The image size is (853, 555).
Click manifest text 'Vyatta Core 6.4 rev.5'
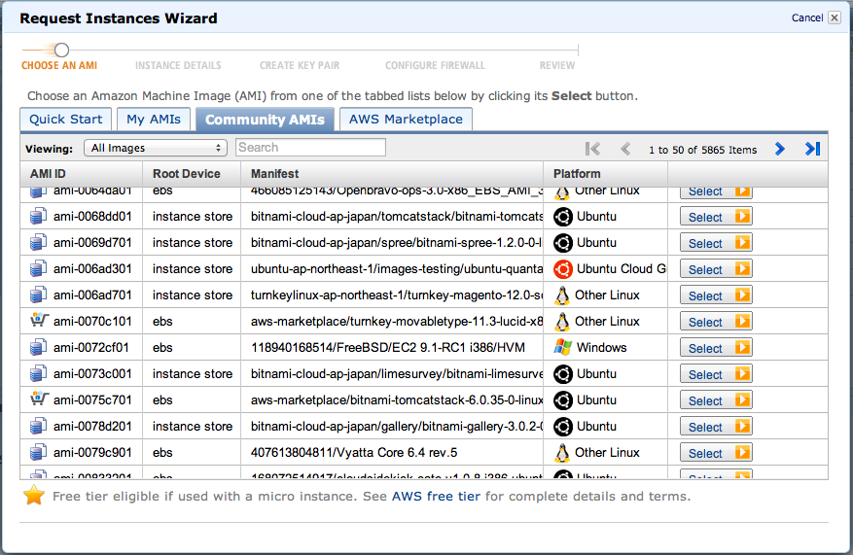tap(396, 452)
